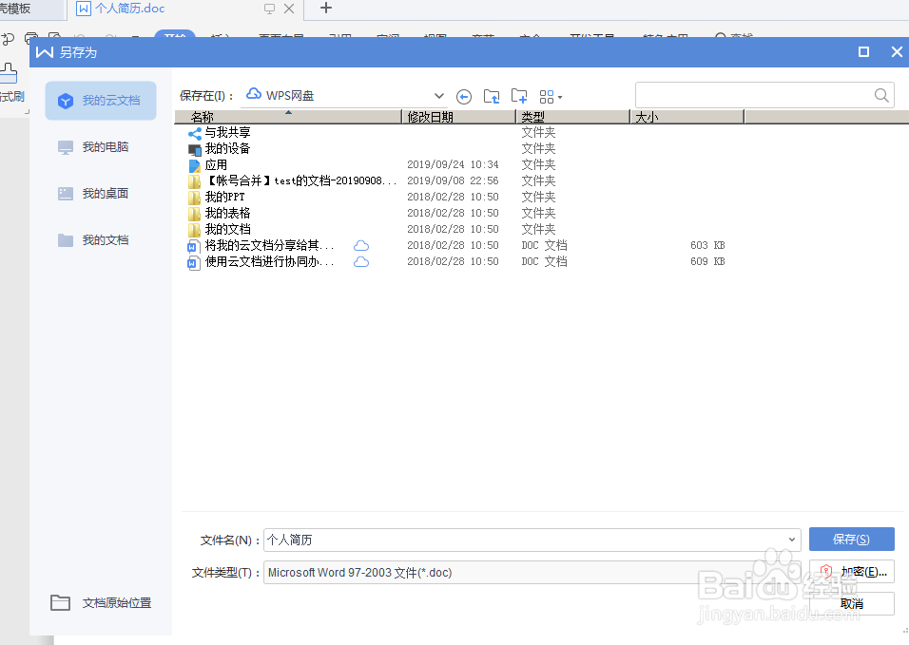Select 我的文档 in the sidebar
Viewport: 909px width, 645px height.
coord(100,239)
